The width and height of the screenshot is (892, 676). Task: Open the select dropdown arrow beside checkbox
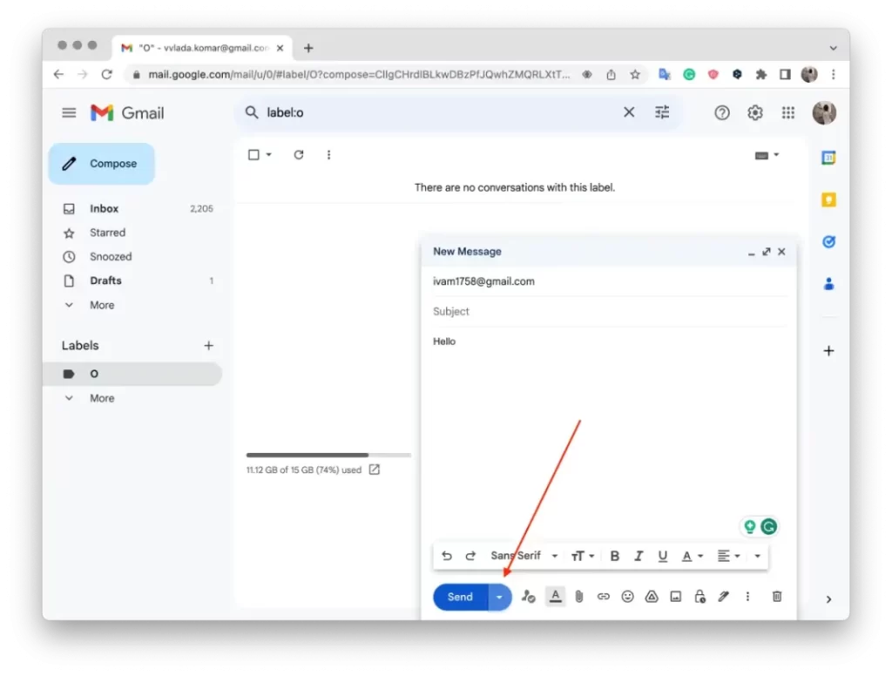click(x=268, y=155)
